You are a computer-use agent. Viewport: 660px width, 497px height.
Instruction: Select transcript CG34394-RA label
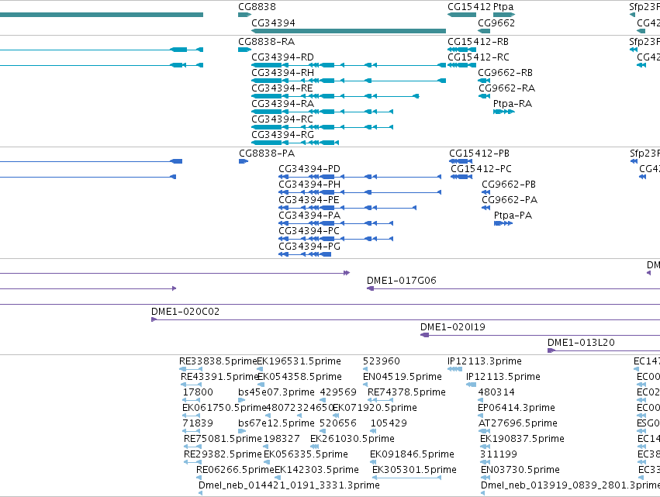[x=282, y=104]
